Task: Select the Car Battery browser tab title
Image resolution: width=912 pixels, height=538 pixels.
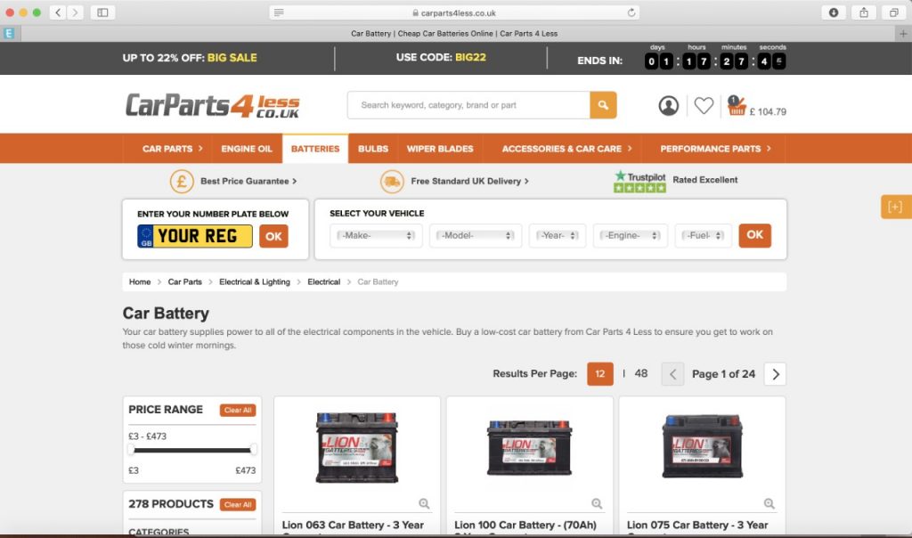Action: (454, 34)
